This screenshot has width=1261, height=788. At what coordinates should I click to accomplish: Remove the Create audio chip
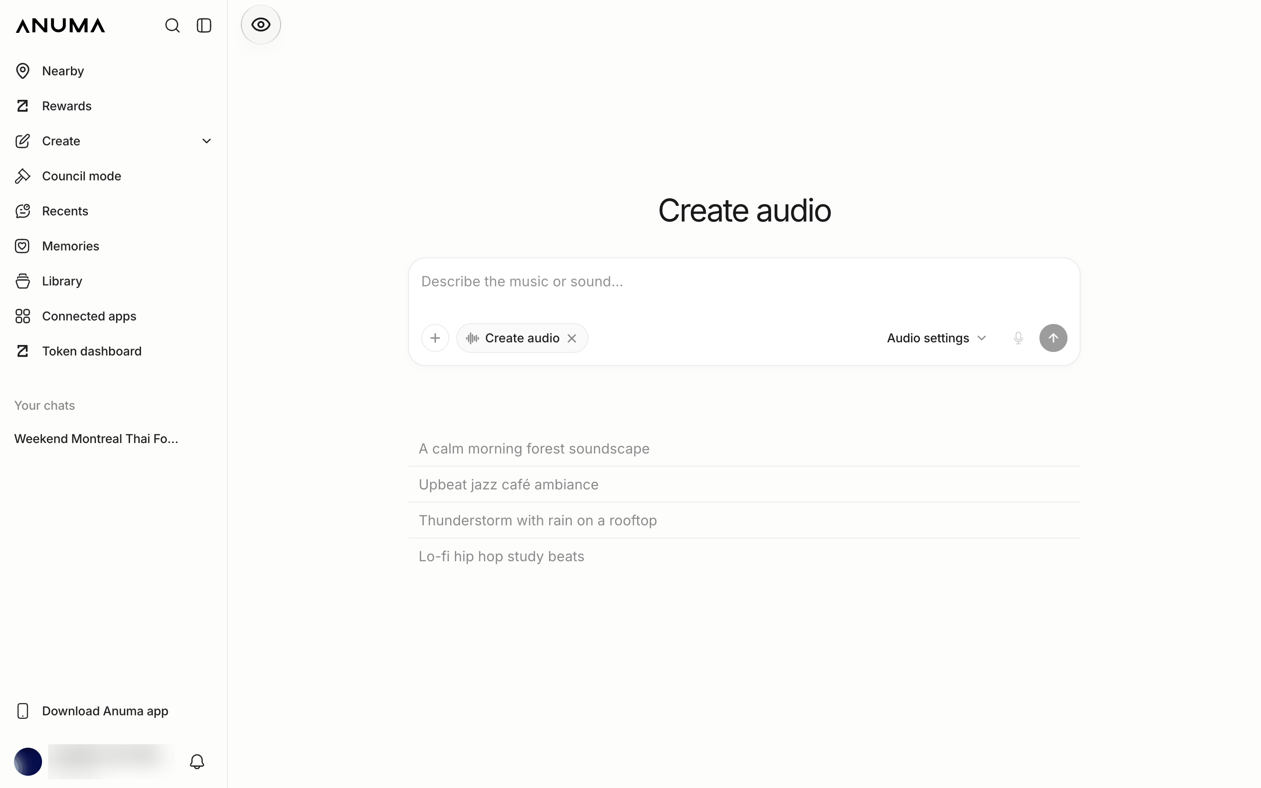click(x=572, y=338)
